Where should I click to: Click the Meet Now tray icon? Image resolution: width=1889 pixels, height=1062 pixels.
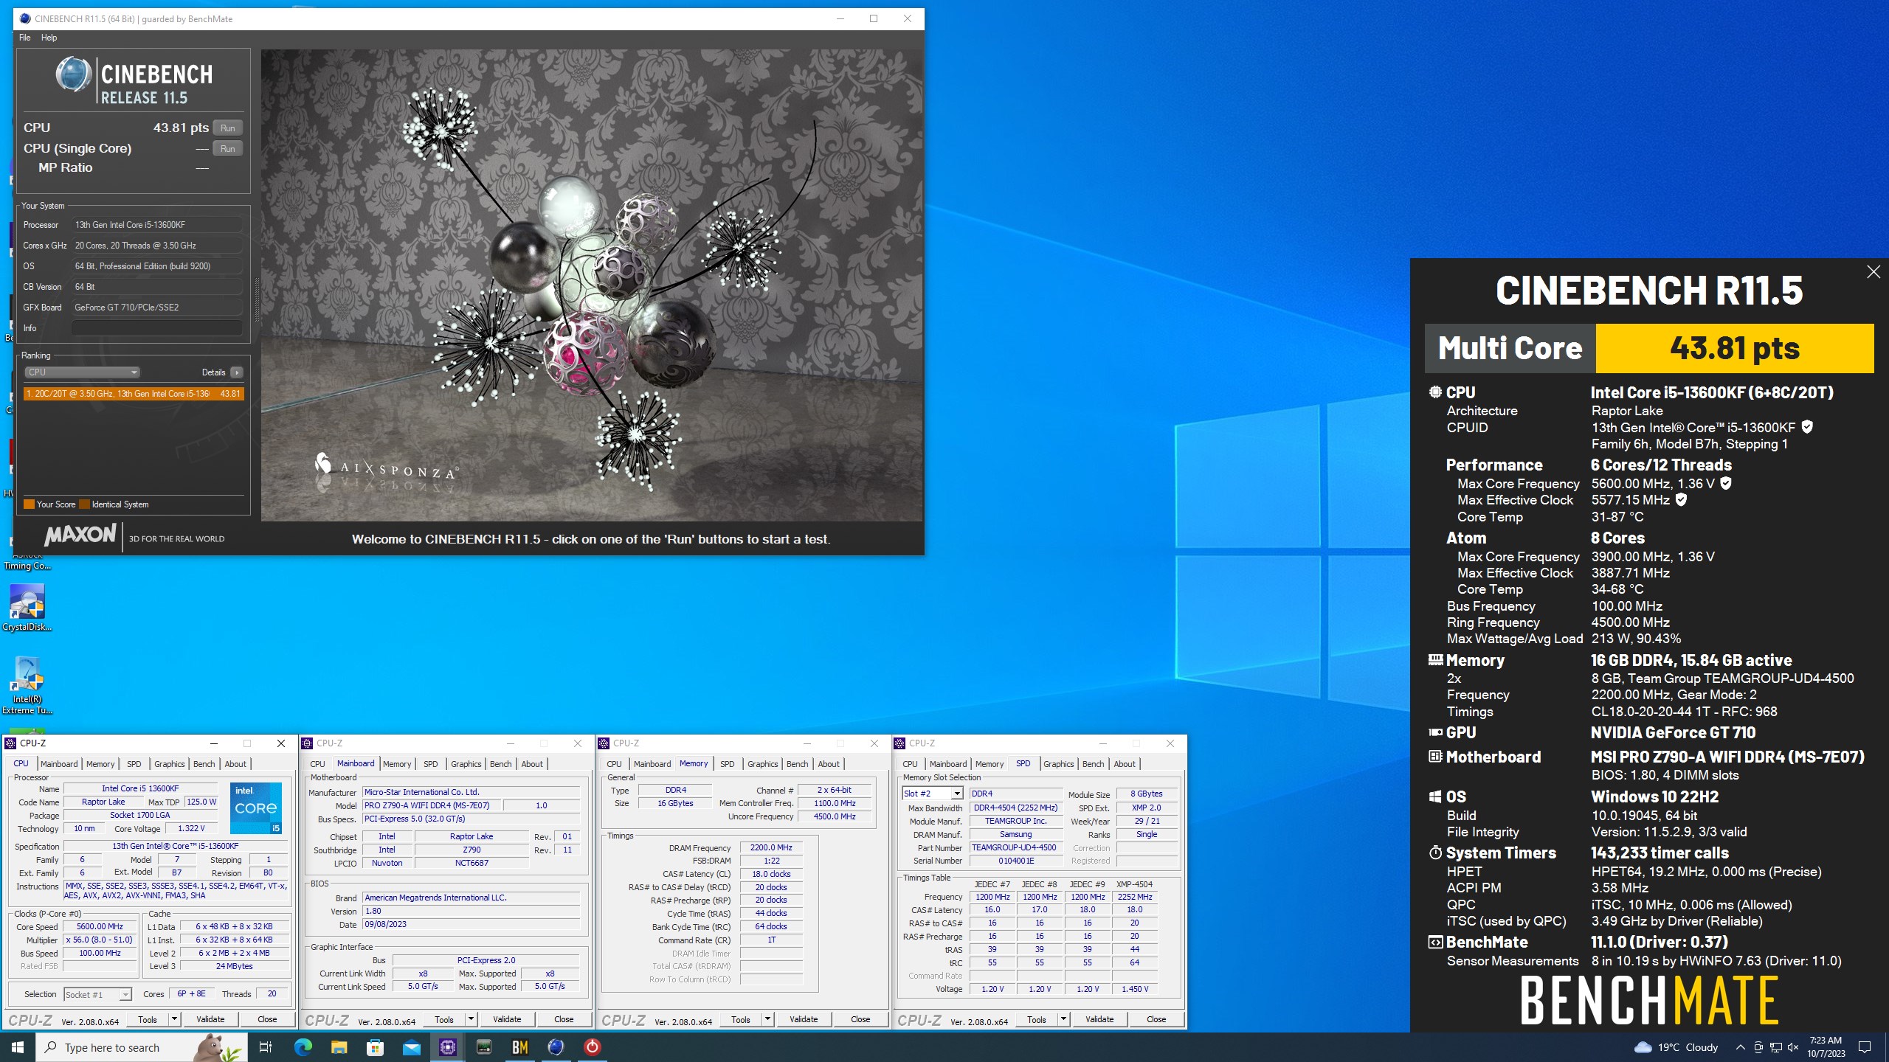click(1758, 1047)
